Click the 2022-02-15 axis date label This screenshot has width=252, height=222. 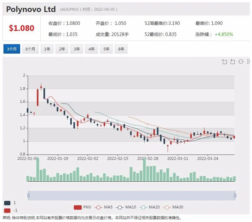[117, 158]
